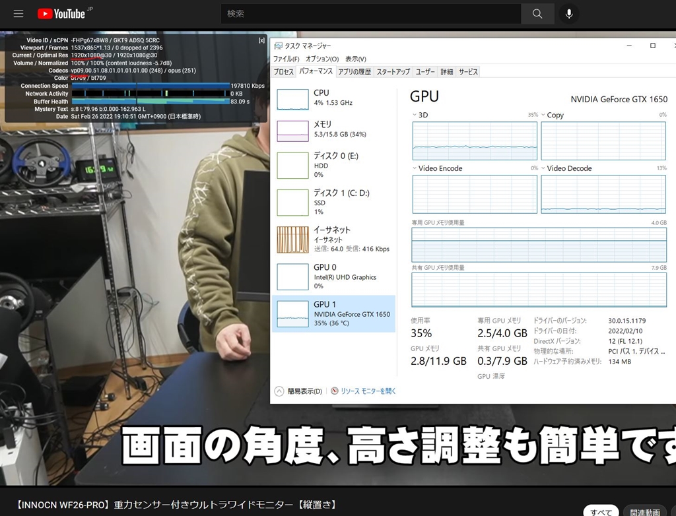Maximize the Task Manager window
The image size is (676, 516).
pos(653,46)
